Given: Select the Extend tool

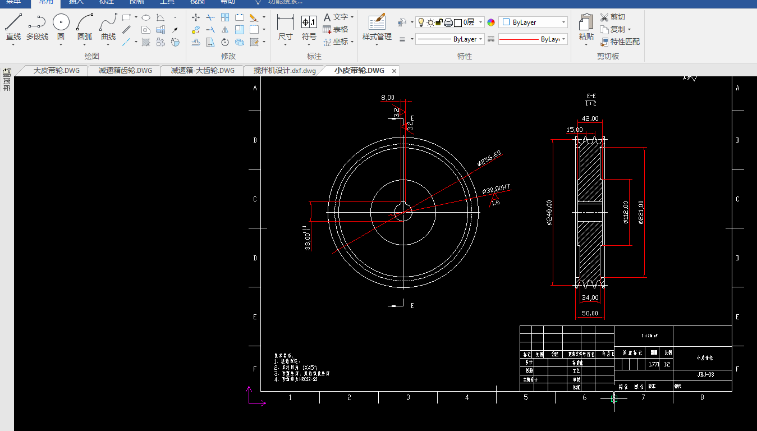Looking at the screenshot, I should pyautogui.click(x=210, y=30).
